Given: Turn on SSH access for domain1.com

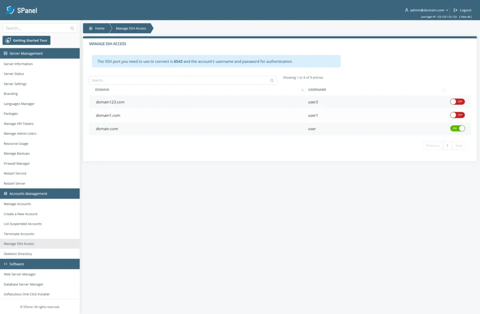Looking at the screenshot, I should [x=457, y=114].
